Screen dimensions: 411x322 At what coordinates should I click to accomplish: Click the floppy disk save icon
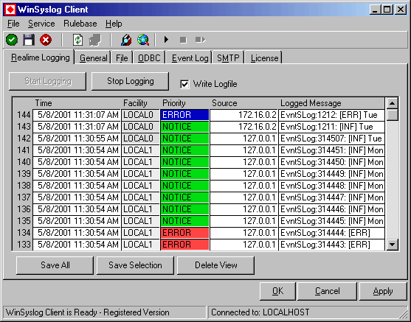coord(29,40)
